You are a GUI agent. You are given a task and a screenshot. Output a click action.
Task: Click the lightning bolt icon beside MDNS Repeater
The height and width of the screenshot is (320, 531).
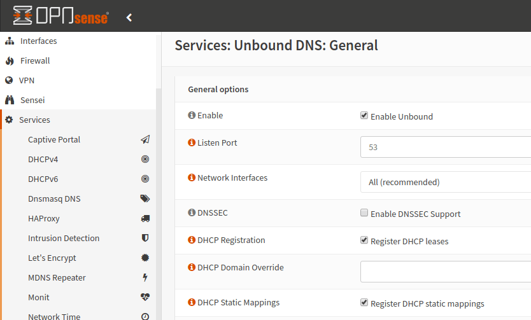[x=145, y=277]
